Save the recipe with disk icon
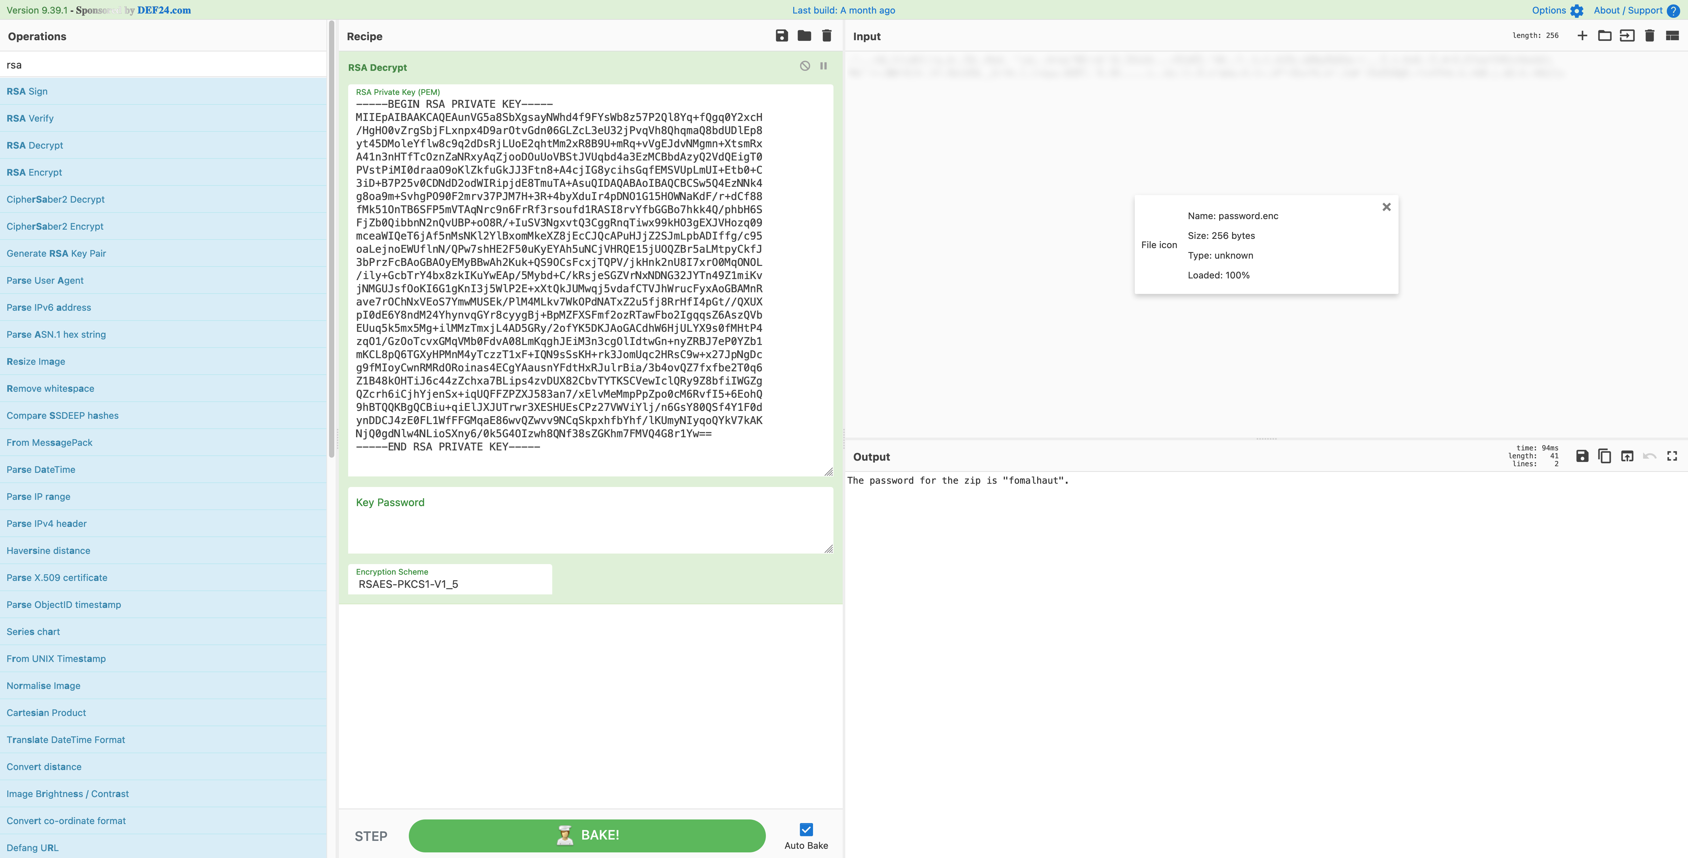 pyautogui.click(x=782, y=35)
